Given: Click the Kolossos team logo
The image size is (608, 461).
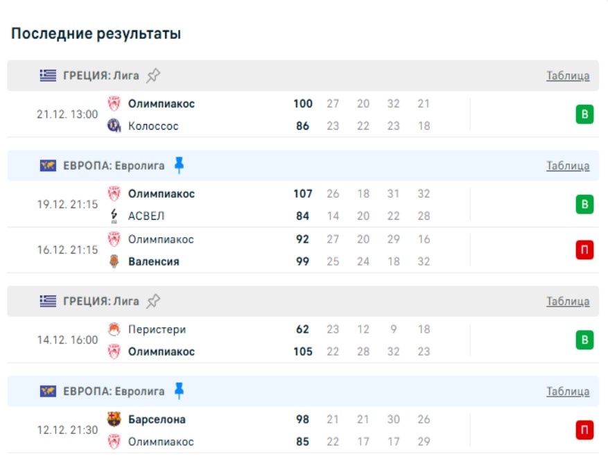Looking at the screenshot, I should click(114, 126).
